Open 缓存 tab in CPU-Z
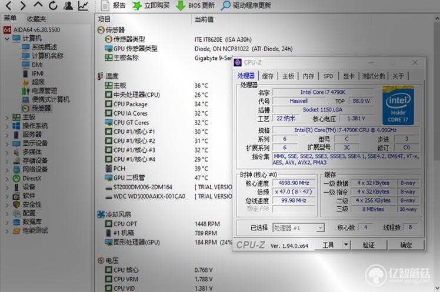The width and height of the screenshot is (440, 292). [x=268, y=76]
